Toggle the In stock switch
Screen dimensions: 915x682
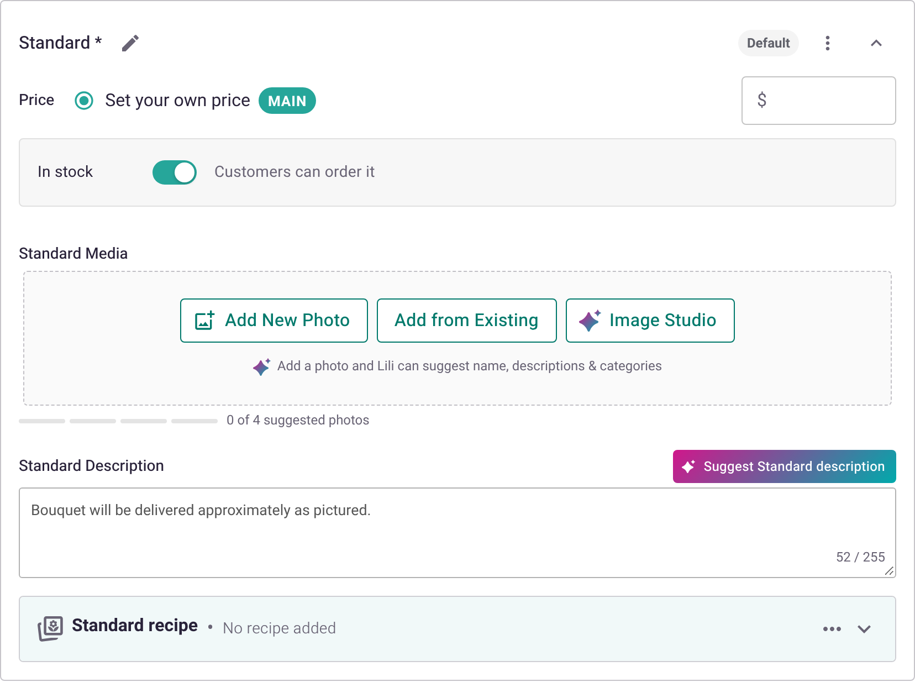175,172
